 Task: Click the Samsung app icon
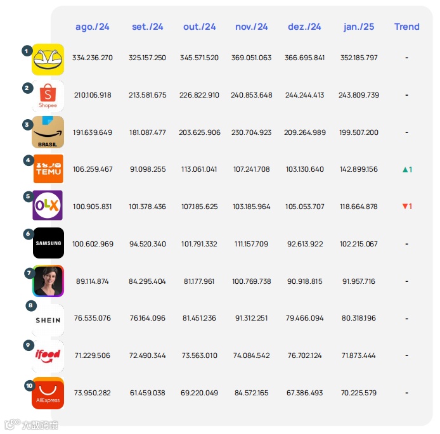pyautogui.click(x=48, y=243)
